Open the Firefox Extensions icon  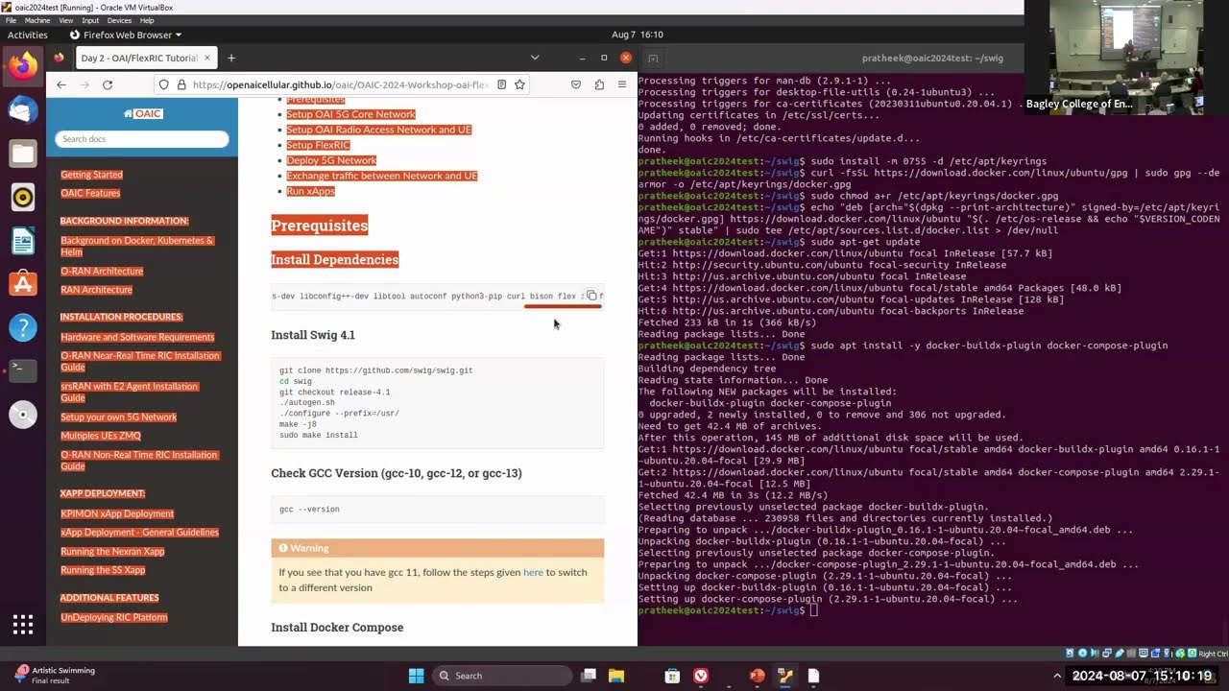pyautogui.click(x=599, y=84)
